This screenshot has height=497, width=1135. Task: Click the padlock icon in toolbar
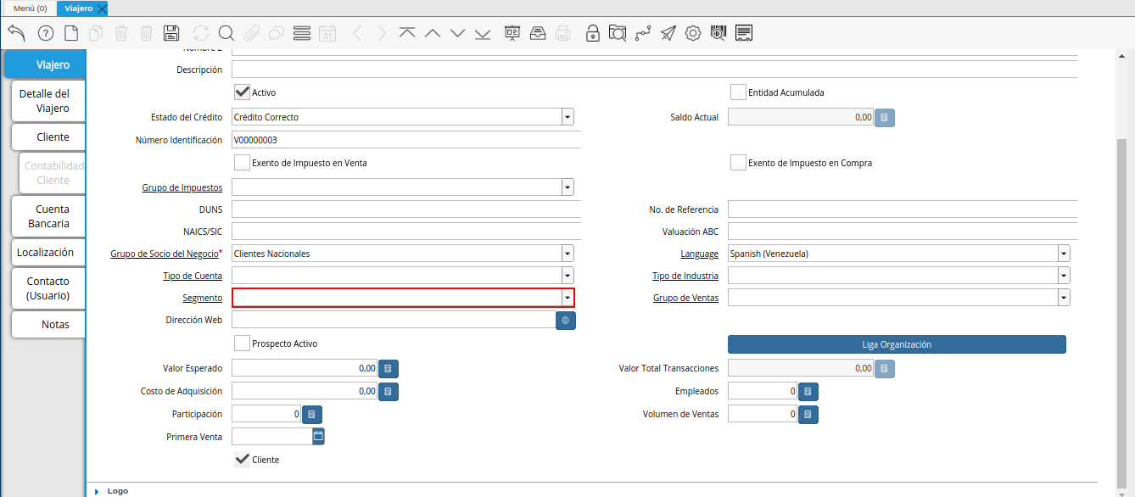592,33
